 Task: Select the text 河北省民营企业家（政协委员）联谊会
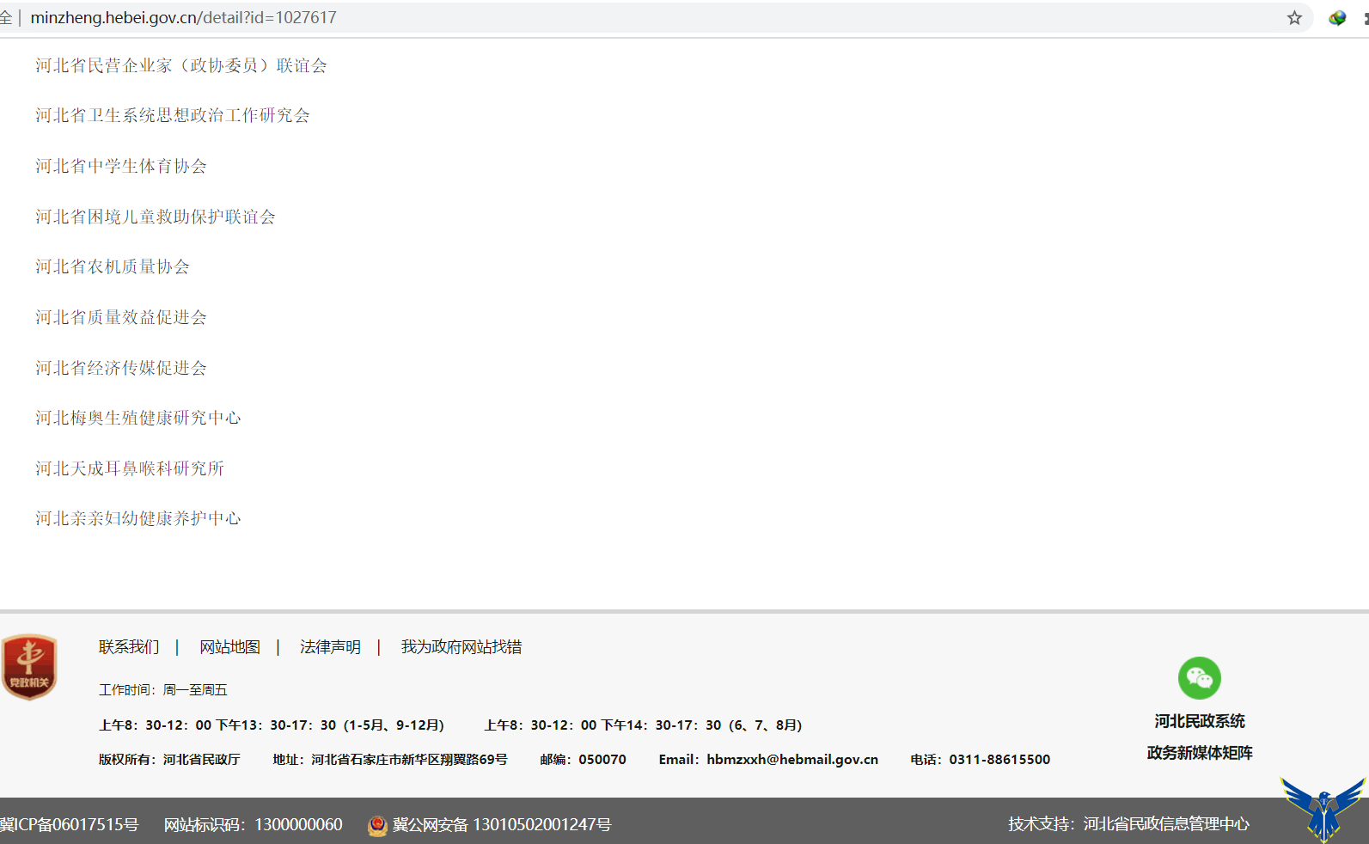tap(181, 66)
